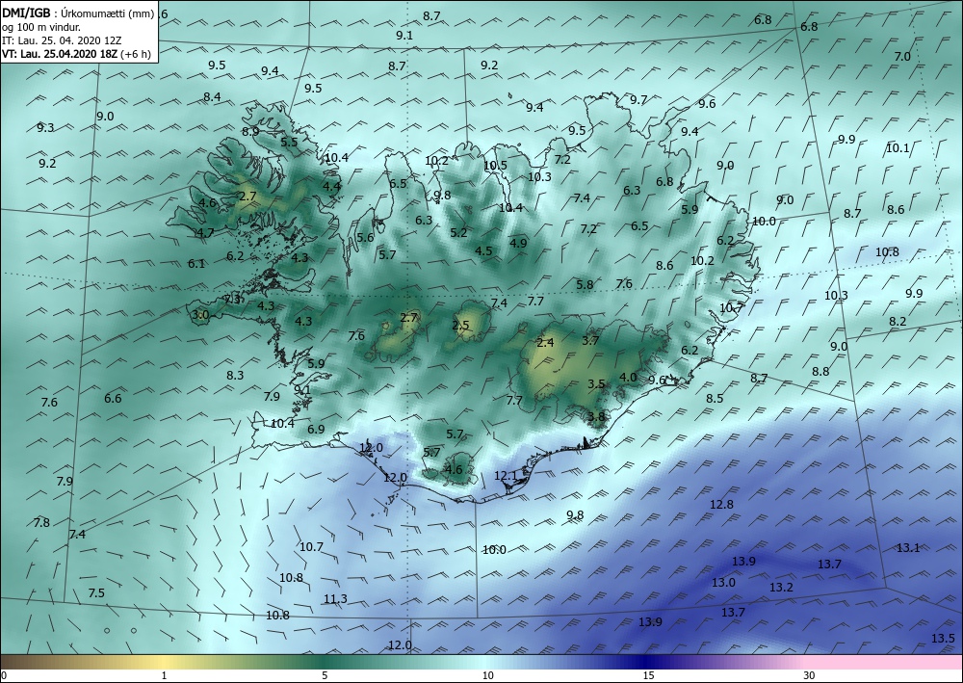Click the map value 4.7
Image resolution: width=963 pixels, height=683 pixels.
204,232
